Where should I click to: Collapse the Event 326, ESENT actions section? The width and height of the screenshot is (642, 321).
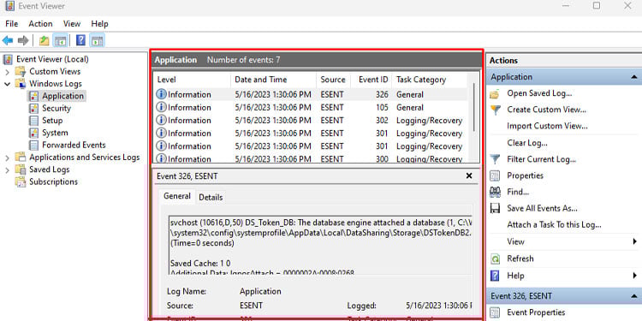(633, 296)
